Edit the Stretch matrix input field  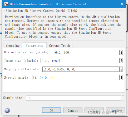76,78
